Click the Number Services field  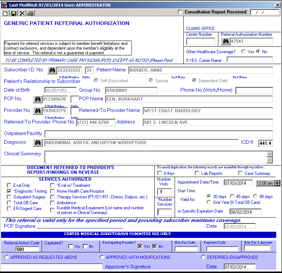point(164,212)
